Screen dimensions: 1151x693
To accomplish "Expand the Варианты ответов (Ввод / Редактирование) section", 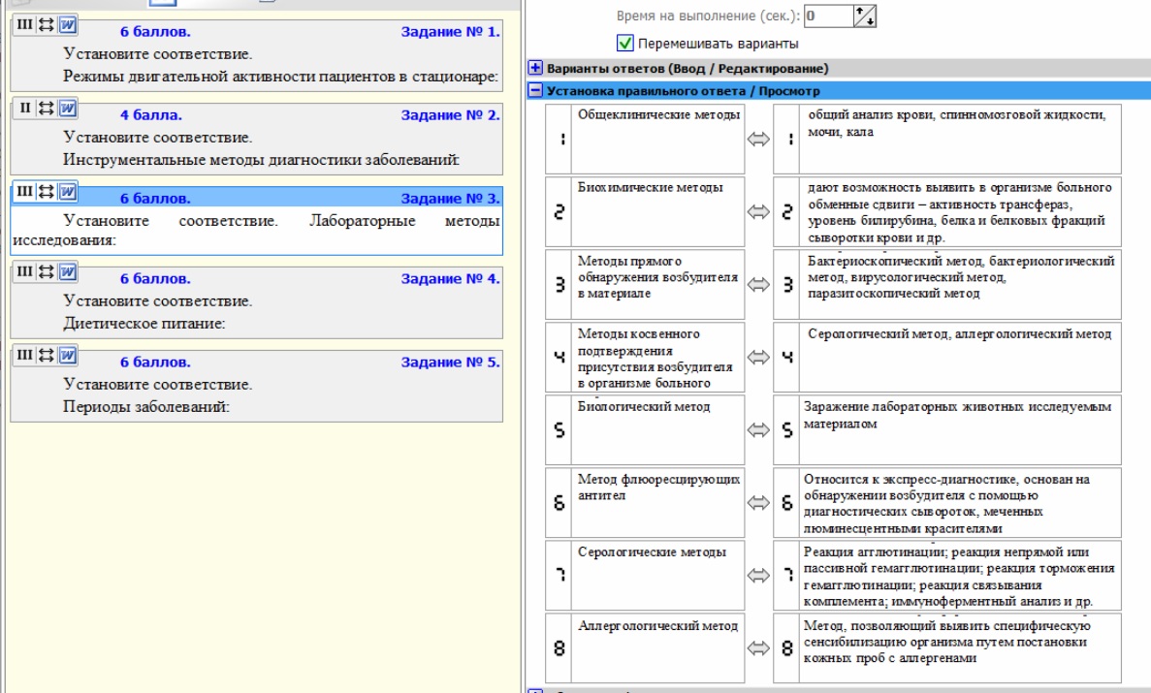I will [x=535, y=68].
